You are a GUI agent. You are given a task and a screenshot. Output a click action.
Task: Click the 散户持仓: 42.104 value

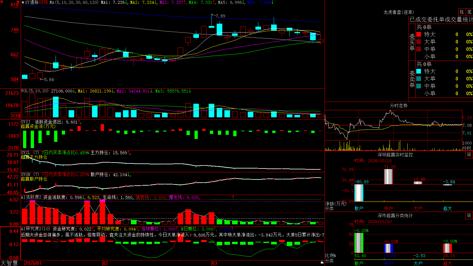109,175
